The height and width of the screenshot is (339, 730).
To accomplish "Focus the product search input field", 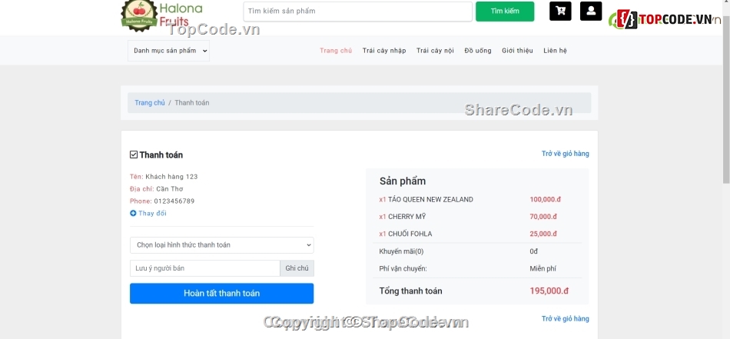I will pyautogui.click(x=357, y=12).
